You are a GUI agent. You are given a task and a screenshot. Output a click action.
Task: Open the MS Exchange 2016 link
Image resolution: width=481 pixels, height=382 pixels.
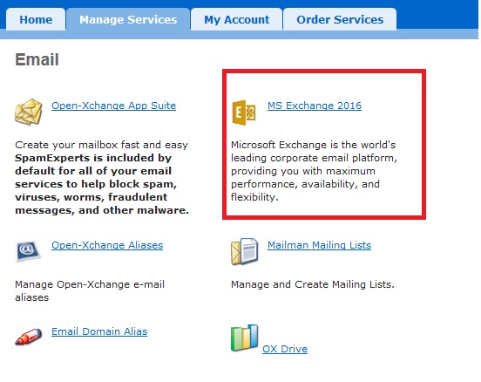click(315, 106)
